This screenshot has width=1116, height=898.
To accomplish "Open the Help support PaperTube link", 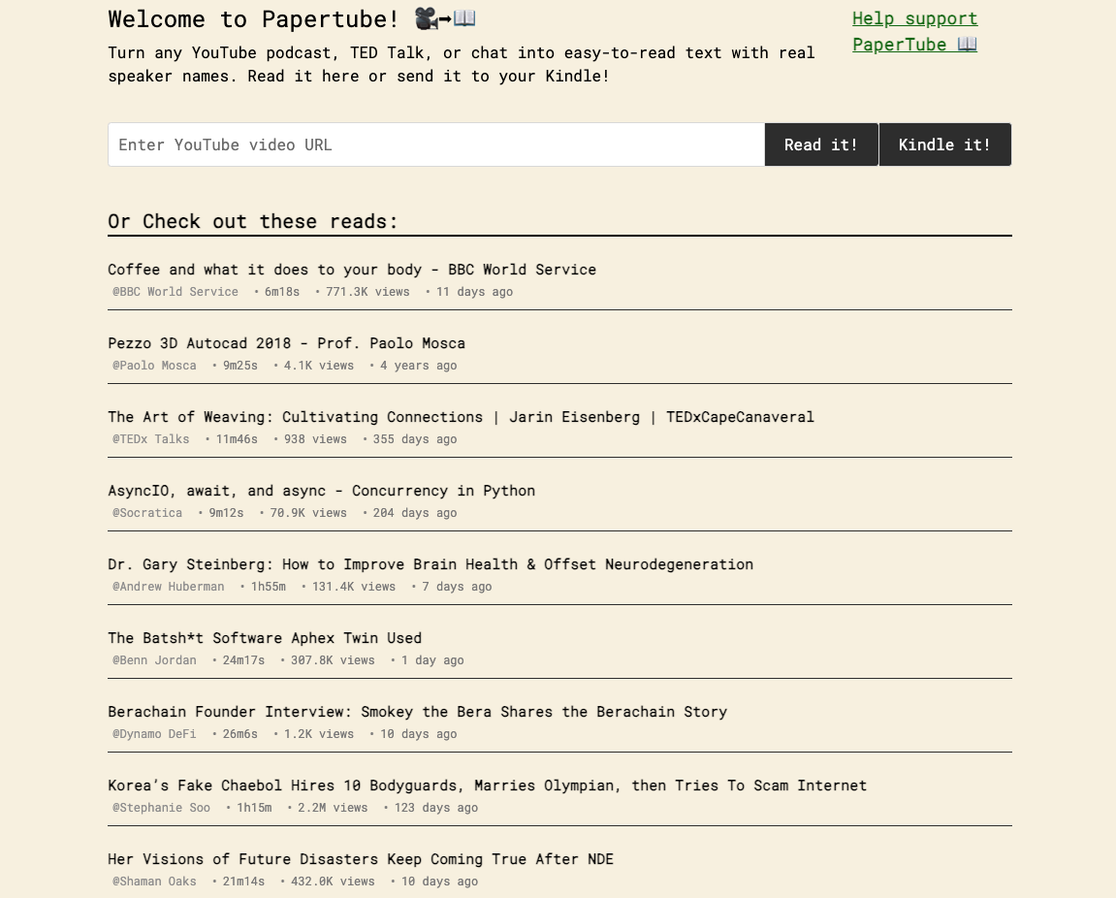I will tap(914, 31).
